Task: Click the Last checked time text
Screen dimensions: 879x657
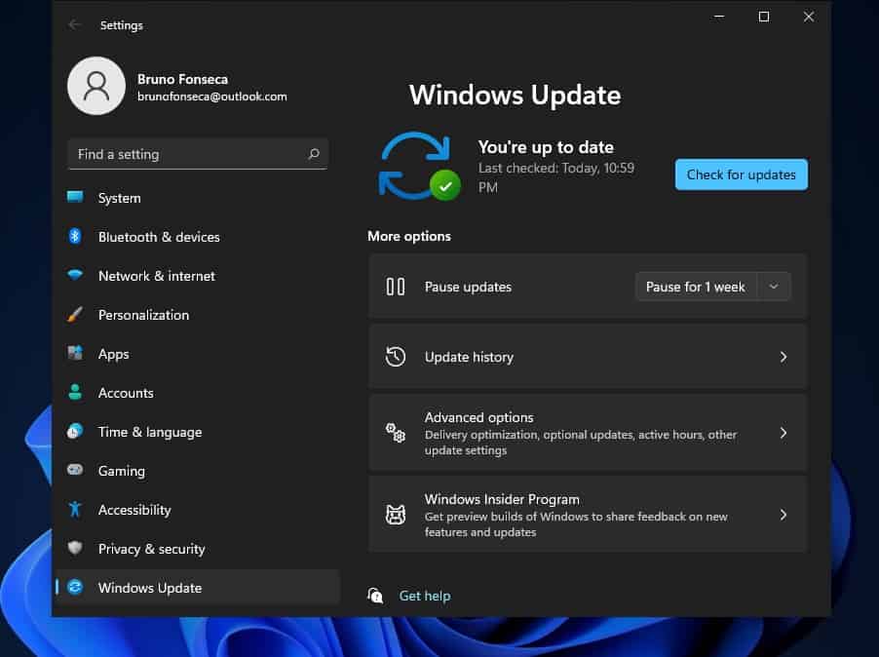Action: pos(556,177)
